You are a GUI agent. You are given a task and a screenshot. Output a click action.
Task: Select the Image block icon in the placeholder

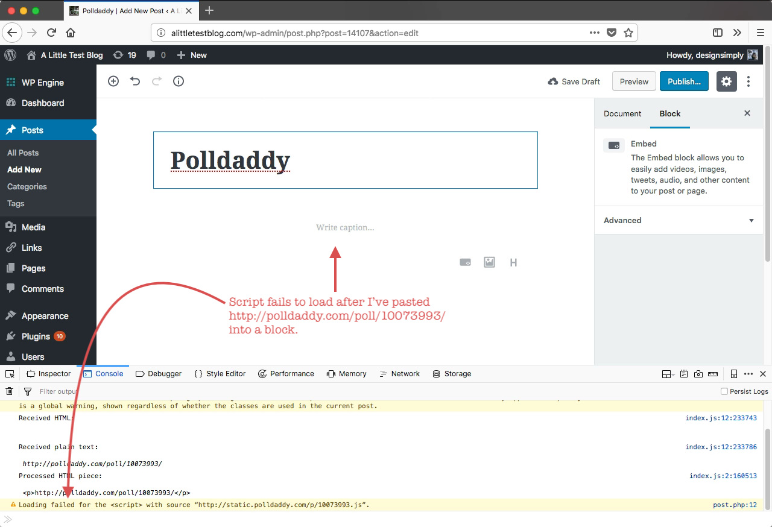click(489, 262)
